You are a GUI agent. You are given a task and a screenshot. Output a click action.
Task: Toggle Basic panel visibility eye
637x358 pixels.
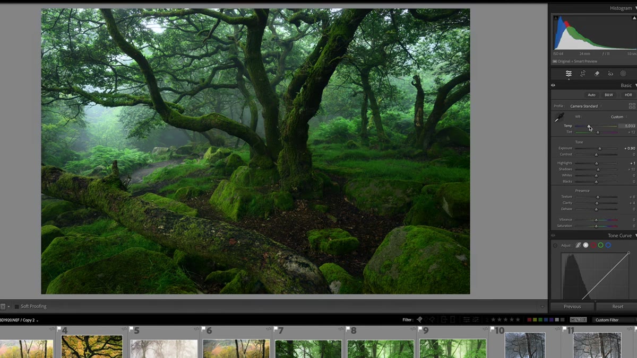point(553,85)
